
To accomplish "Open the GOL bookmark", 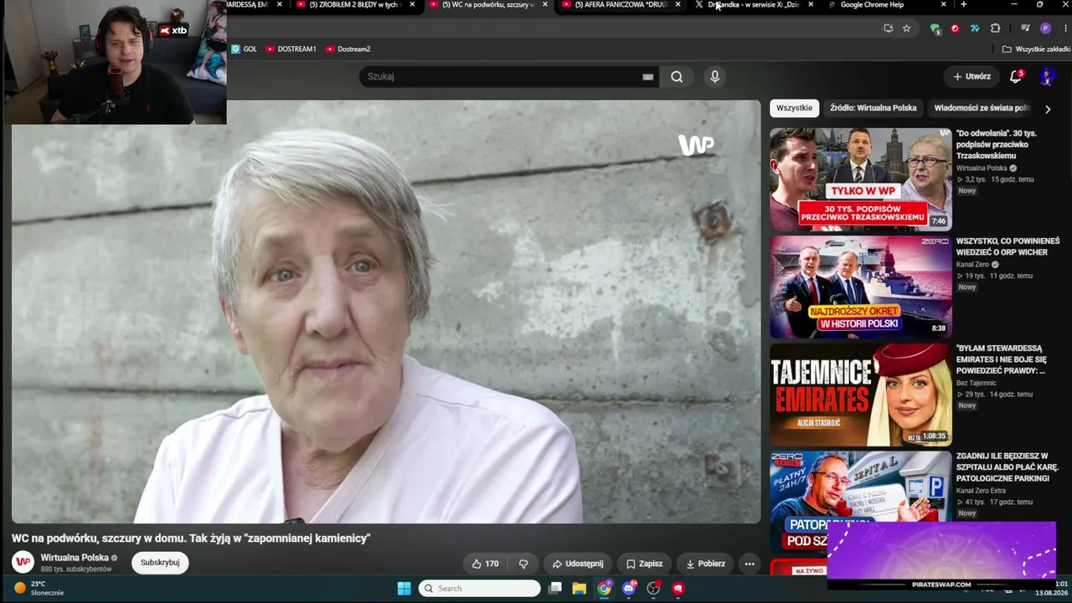I will click(x=244, y=49).
